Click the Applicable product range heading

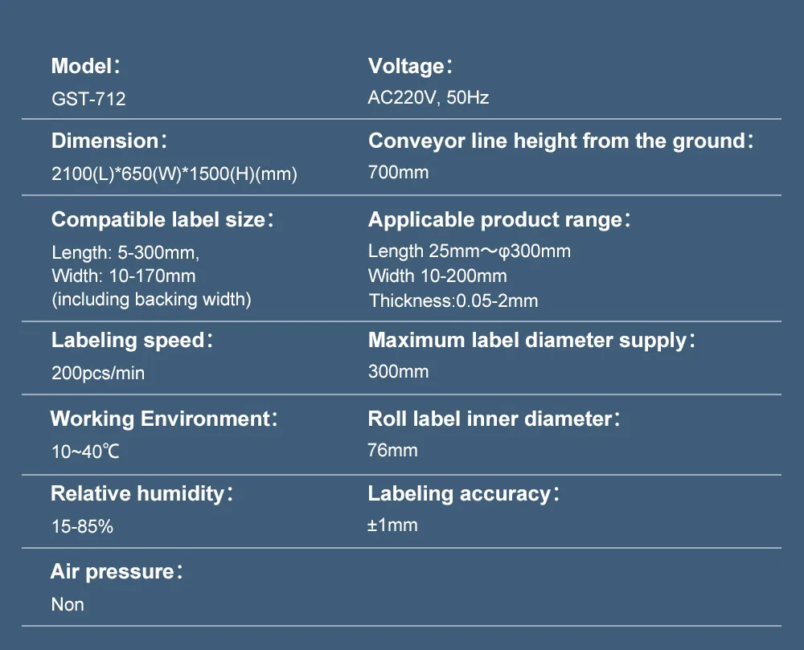[499, 219]
